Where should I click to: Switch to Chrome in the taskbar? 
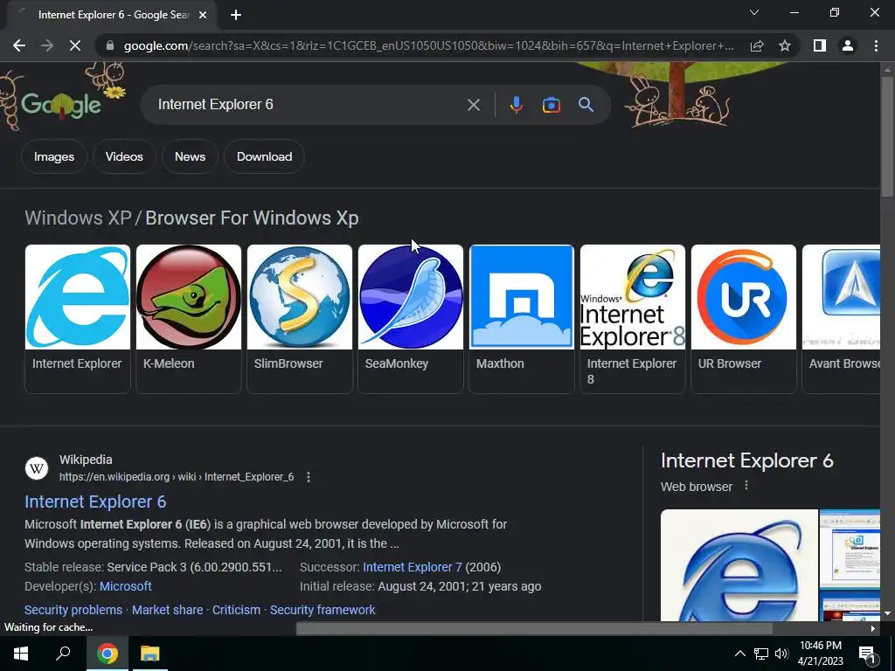coord(108,654)
